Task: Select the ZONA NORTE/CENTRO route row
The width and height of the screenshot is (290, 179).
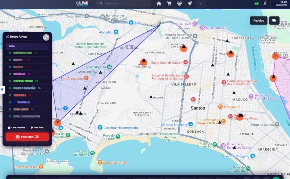Action: point(27,116)
